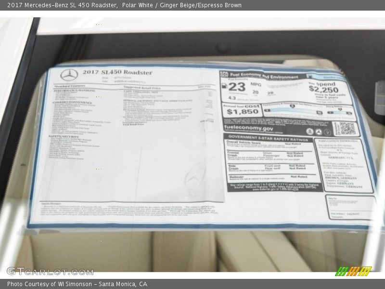Click the window sticker photo

click(192, 144)
